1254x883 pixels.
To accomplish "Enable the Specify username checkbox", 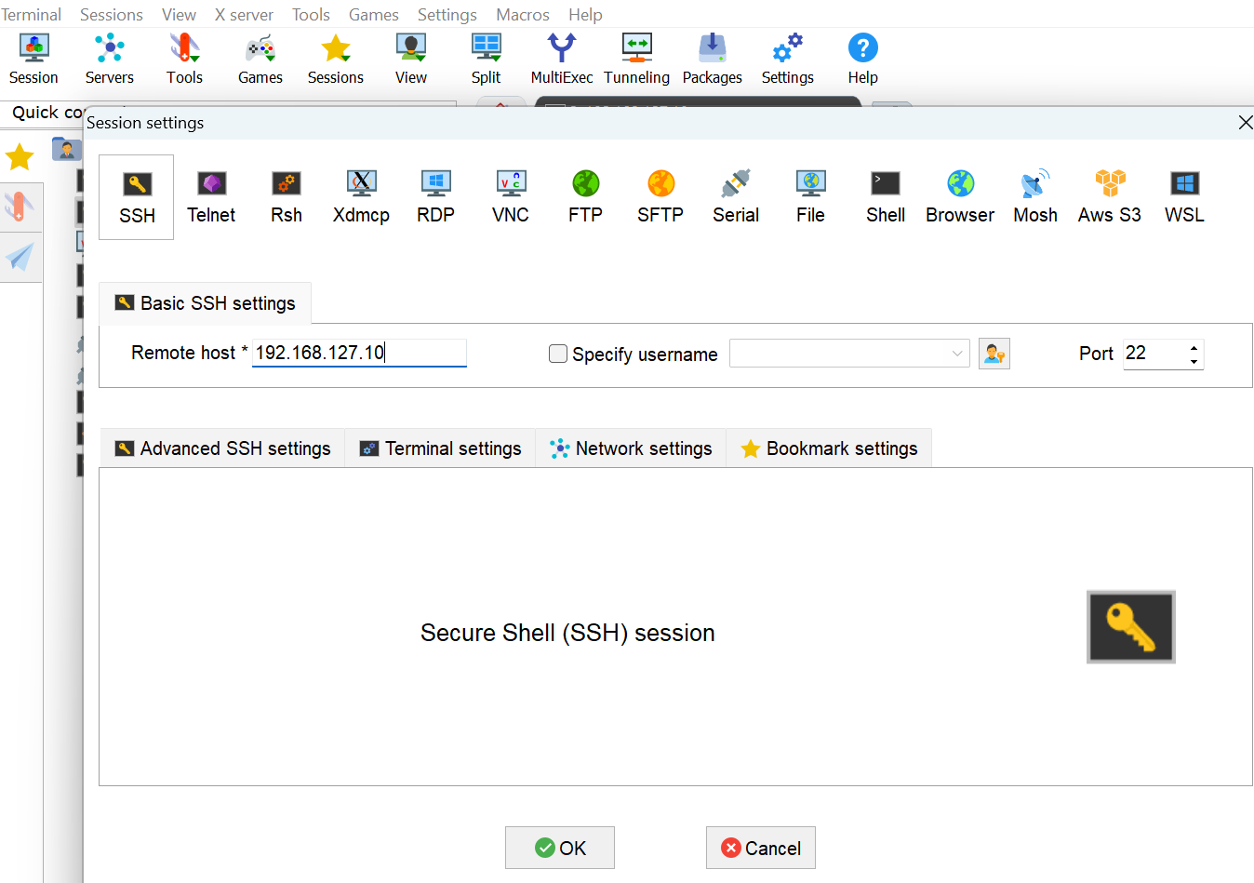I will [558, 354].
